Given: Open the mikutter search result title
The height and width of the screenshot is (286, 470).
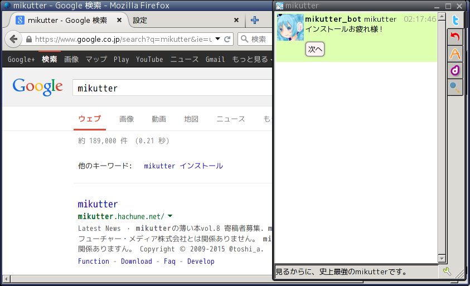Looking at the screenshot, I should pos(98,204).
